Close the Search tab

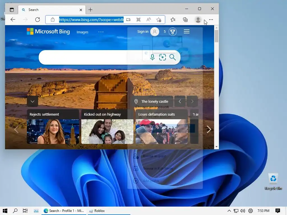point(81,10)
